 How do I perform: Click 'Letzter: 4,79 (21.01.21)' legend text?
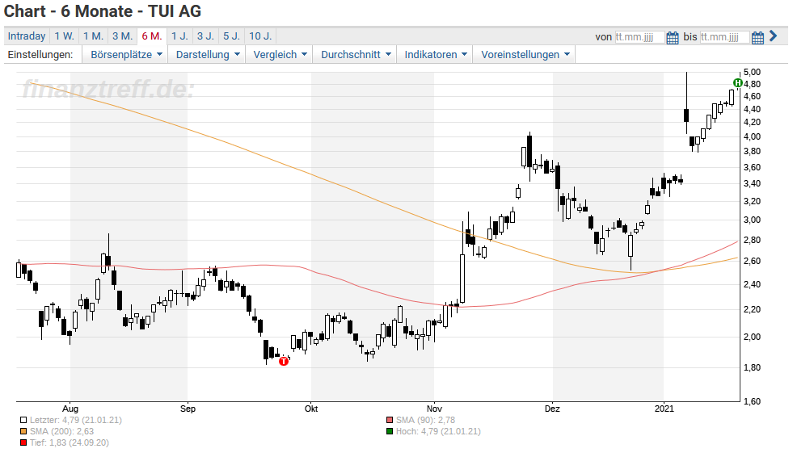click(76, 420)
